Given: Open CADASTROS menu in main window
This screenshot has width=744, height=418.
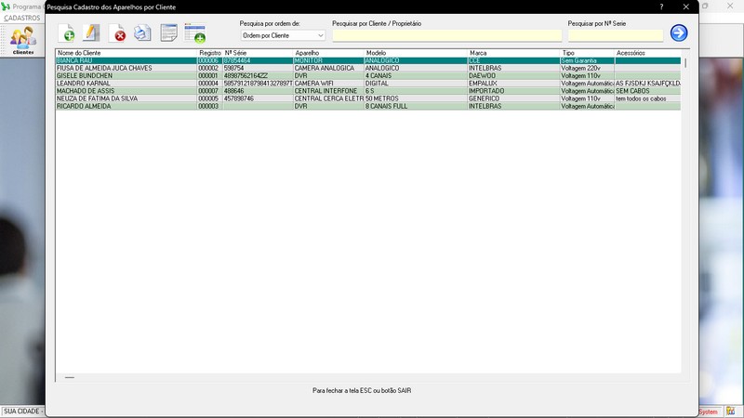Looking at the screenshot, I should click(21, 18).
